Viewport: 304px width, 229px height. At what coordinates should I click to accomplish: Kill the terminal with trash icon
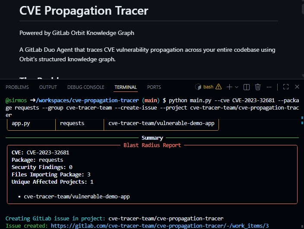(258, 87)
